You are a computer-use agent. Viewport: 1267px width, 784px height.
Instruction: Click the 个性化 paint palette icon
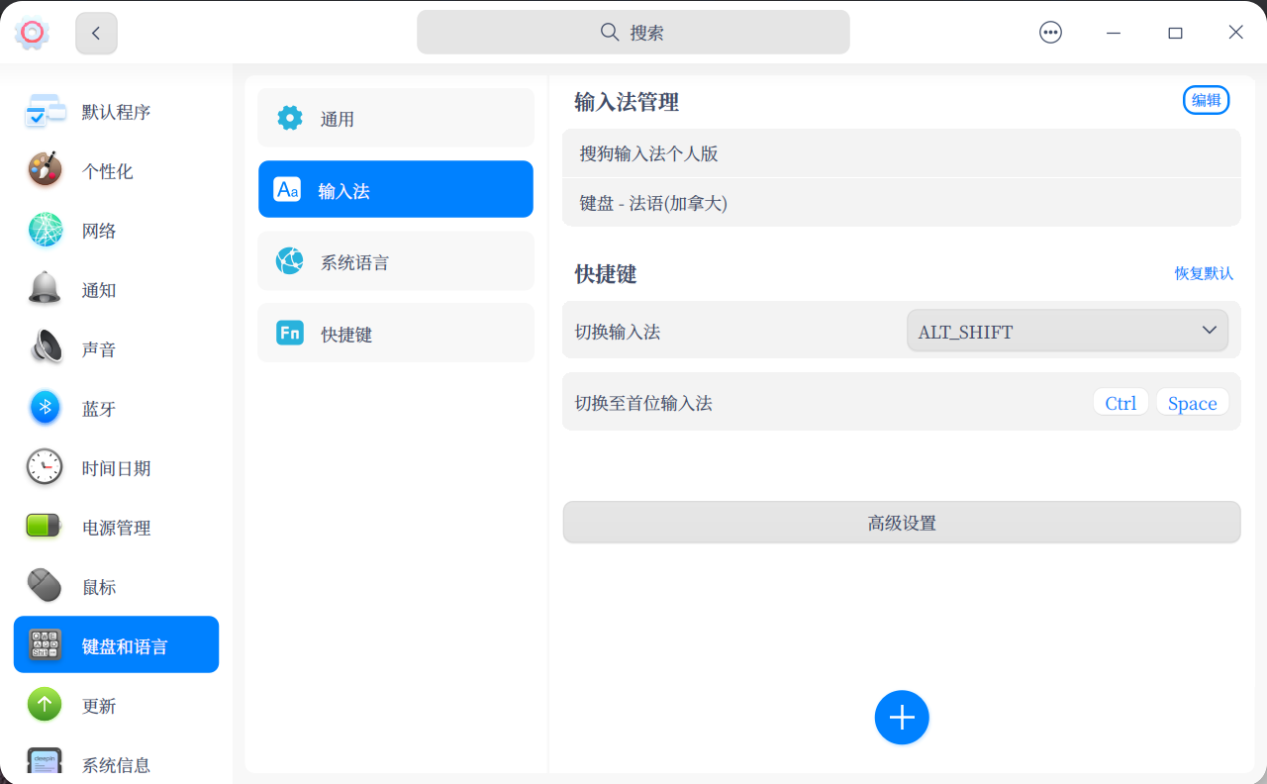(45, 170)
